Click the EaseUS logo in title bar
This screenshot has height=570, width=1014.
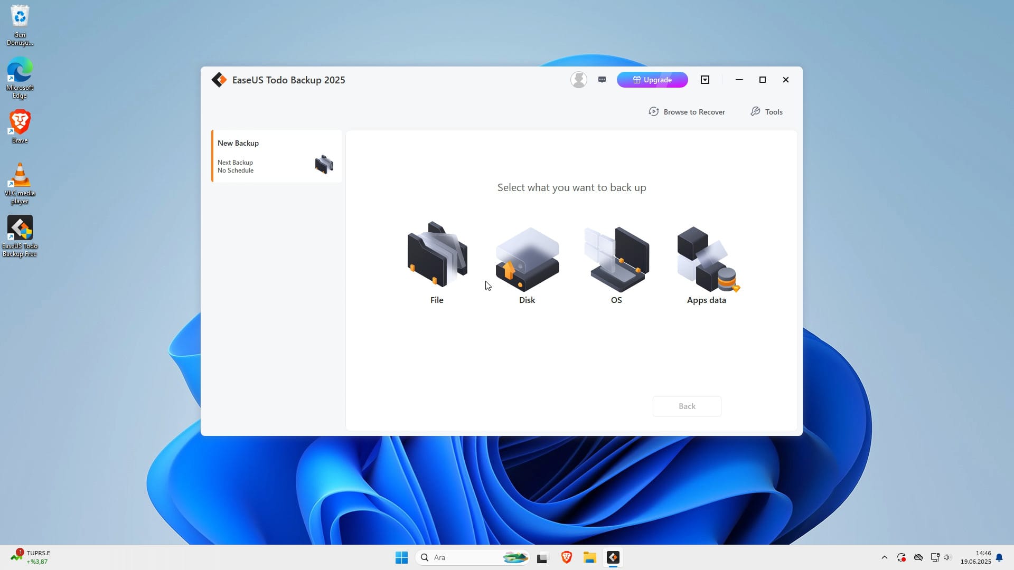point(219,80)
